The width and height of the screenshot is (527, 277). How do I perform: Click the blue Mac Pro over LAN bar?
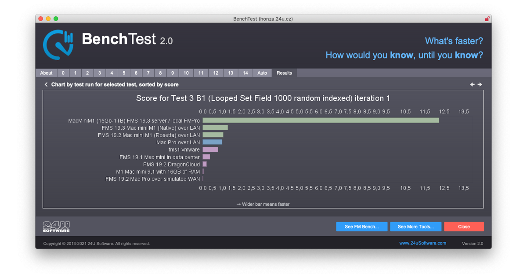click(212, 142)
